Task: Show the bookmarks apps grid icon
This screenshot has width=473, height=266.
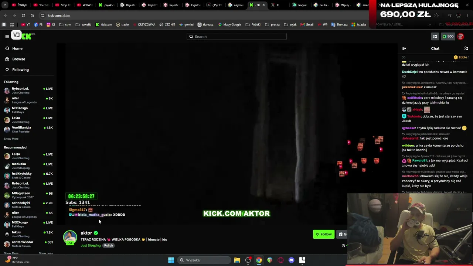Action: click(x=12, y=24)
